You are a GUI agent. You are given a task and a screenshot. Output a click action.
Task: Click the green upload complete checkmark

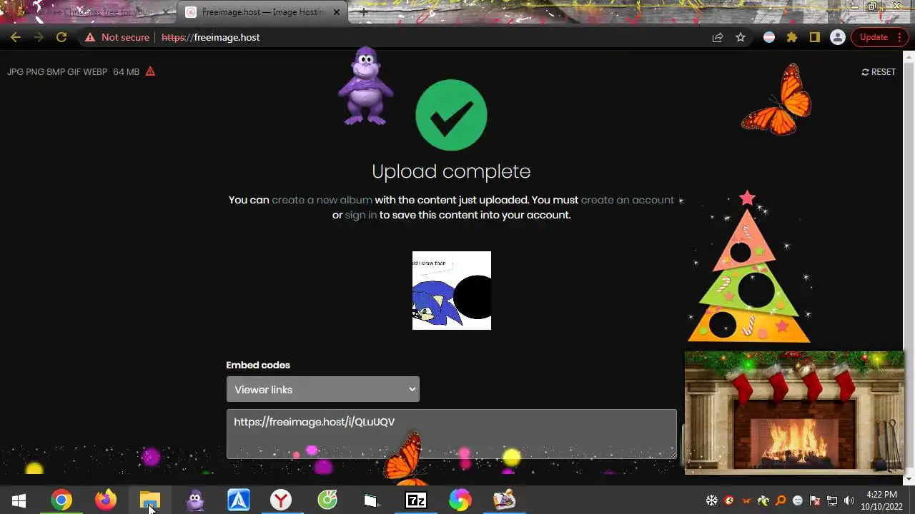click(x=451, y=115)
